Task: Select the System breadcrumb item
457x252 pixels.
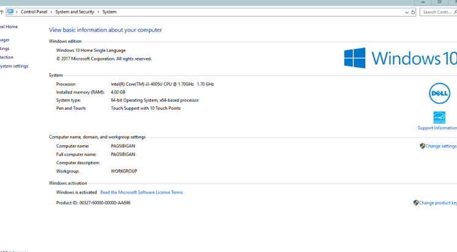Action: (109, 12)
